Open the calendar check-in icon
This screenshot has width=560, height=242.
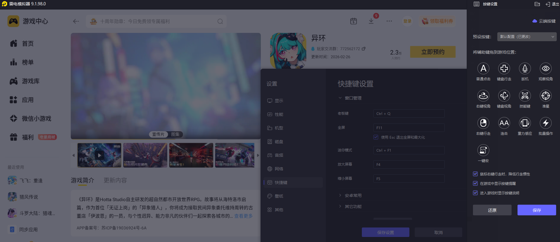click(354, 21)
